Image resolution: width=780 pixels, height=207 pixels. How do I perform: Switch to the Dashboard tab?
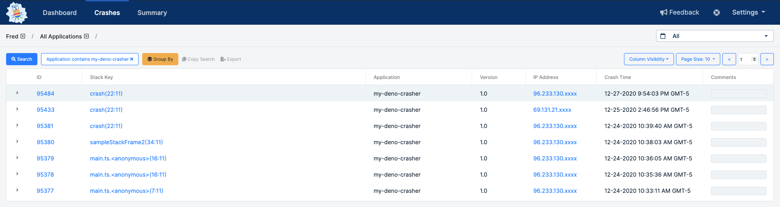coord(60,13)
